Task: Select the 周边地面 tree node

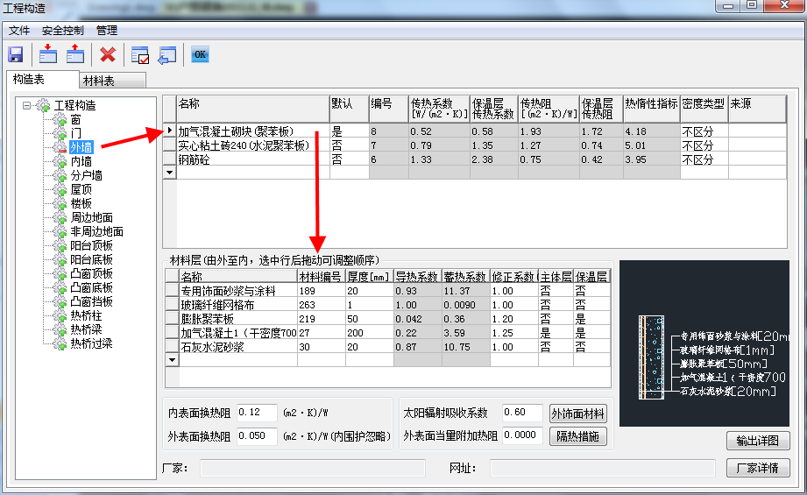Action: pos(92,217)
